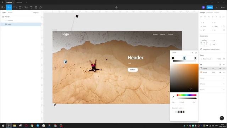Remove the Image fill with minus icon
The image size is (227, 128).
pos(224,72)
